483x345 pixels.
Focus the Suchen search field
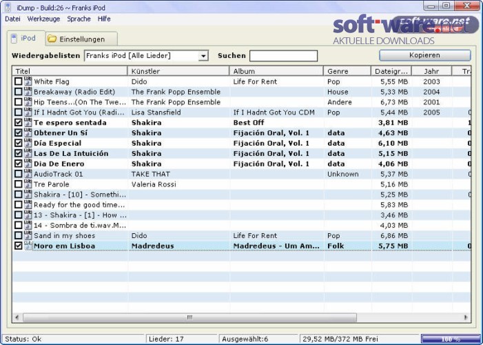coord(283,56)
